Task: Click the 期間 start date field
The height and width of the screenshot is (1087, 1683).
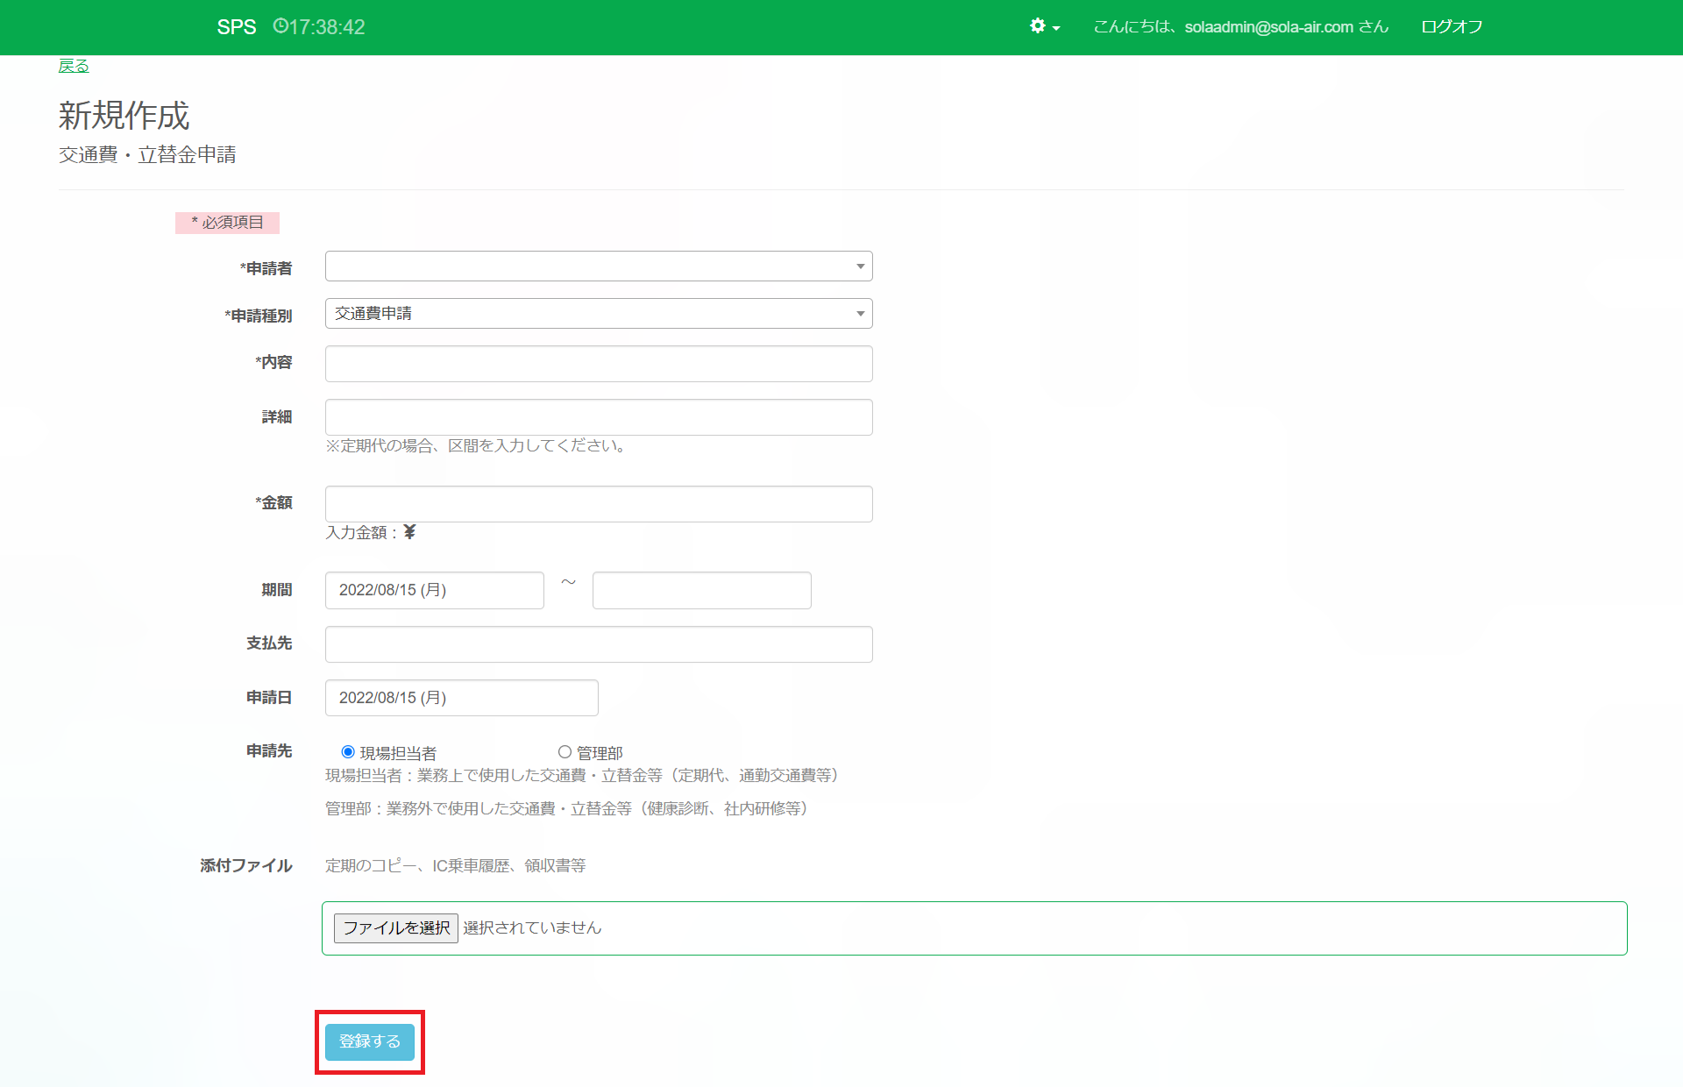Action: tap(434, 590)
